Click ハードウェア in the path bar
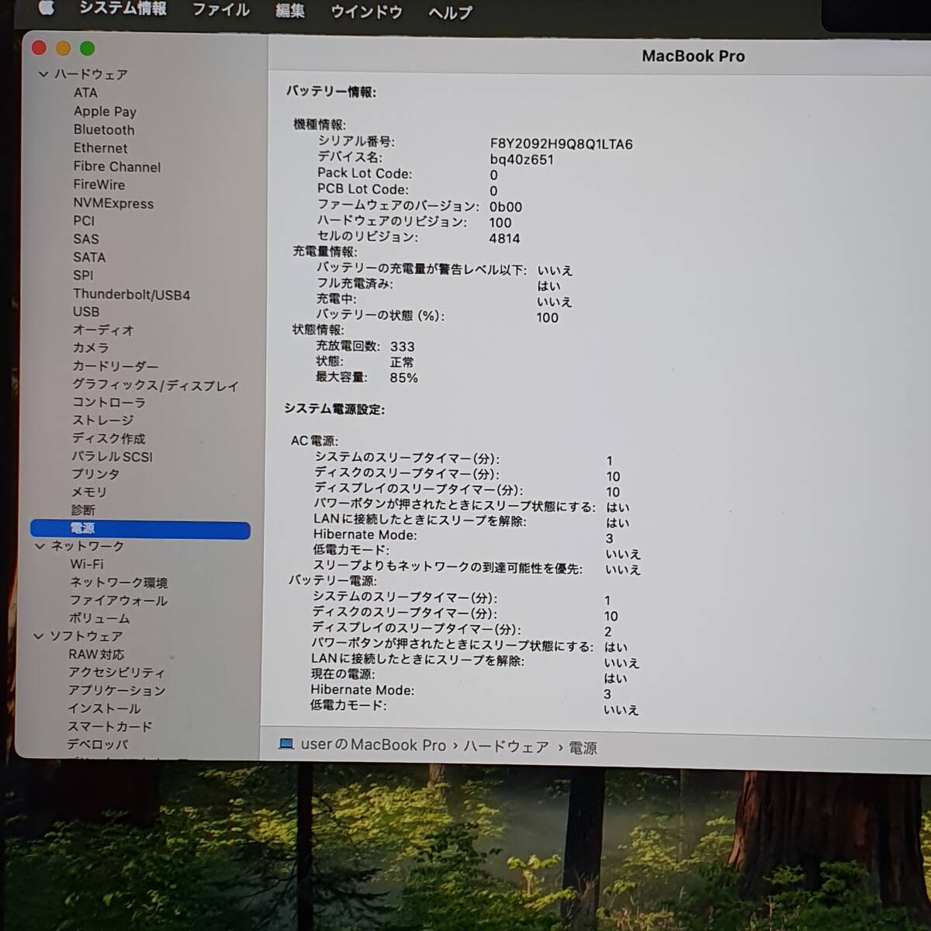Image resolution: width=931 pixels, height=931 pixels. 506,746
